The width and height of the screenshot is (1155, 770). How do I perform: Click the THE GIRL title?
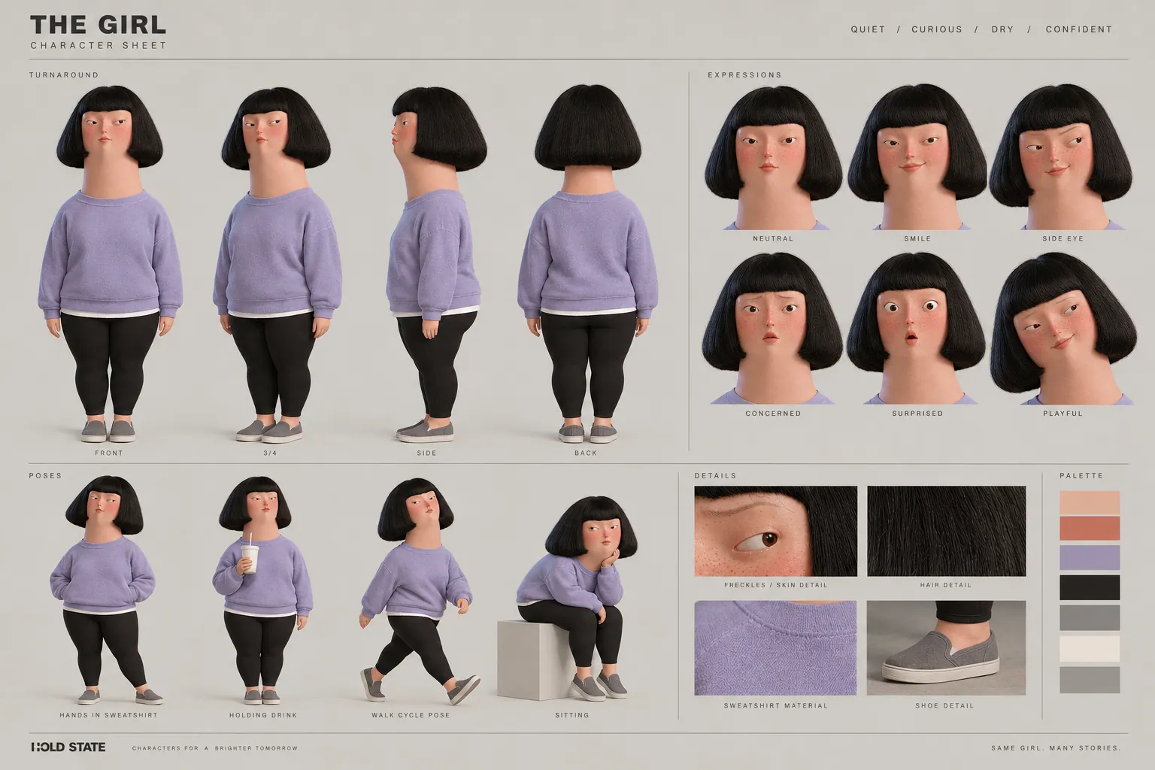[98, 25]
